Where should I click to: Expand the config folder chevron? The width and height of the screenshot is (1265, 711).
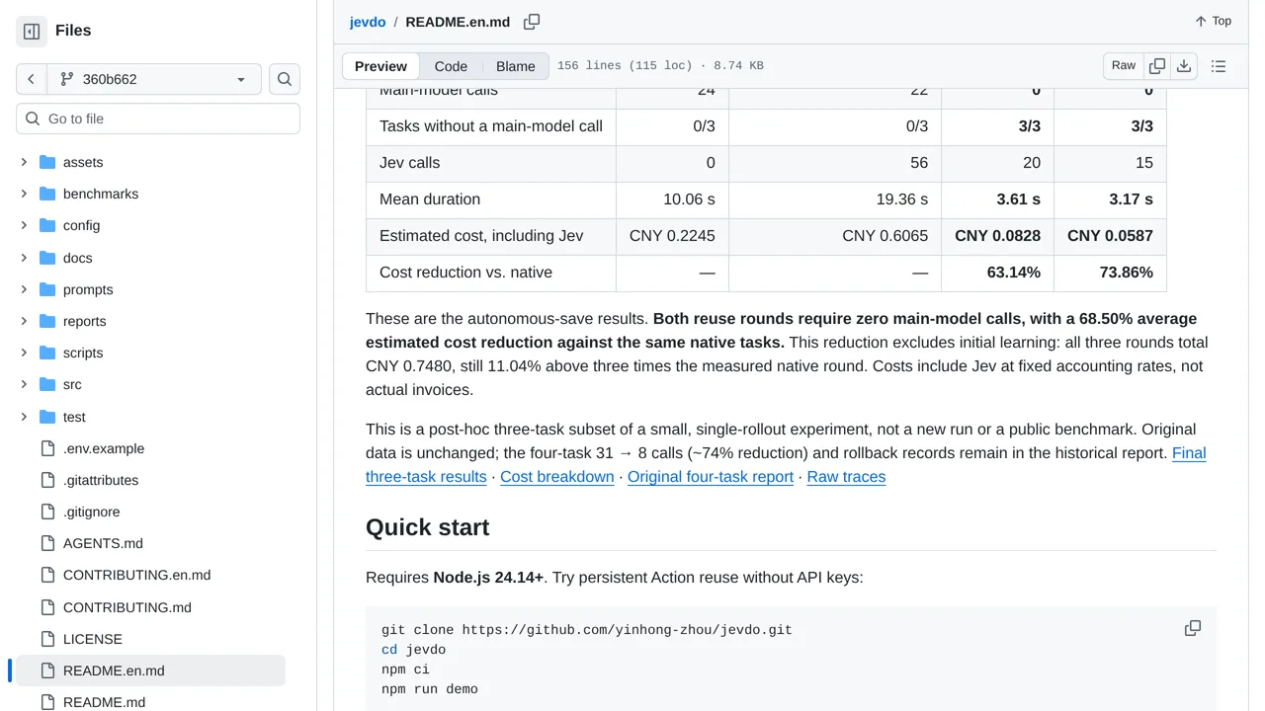click(x=24, y=225)
